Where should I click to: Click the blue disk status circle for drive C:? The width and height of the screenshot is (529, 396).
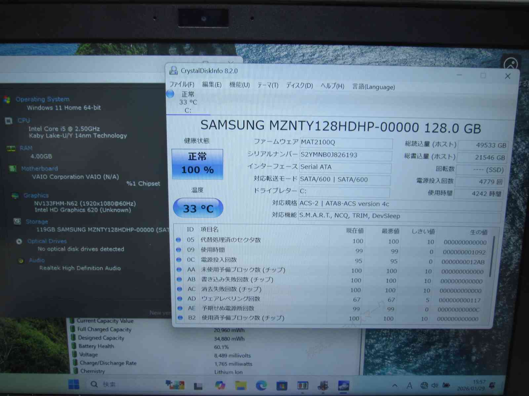point(170,94)
